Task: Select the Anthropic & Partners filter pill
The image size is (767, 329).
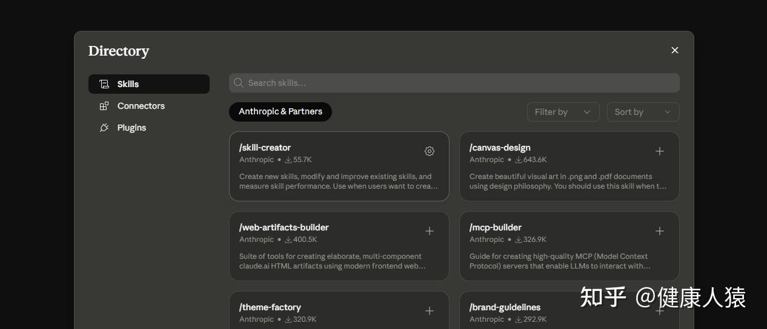Action: pos(281,112)
